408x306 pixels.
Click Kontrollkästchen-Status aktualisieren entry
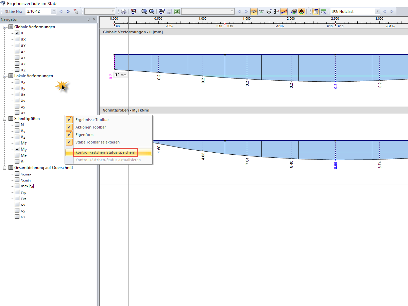click(x=108, y=160)
